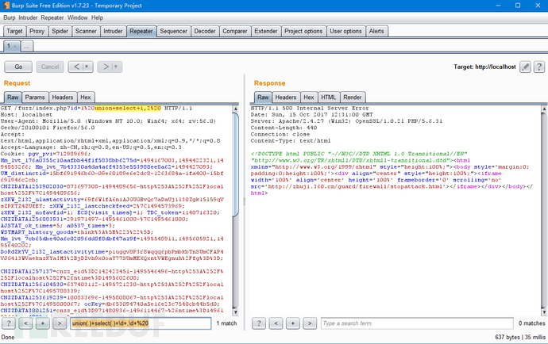Switch to the Spider tab

(60, 31)
